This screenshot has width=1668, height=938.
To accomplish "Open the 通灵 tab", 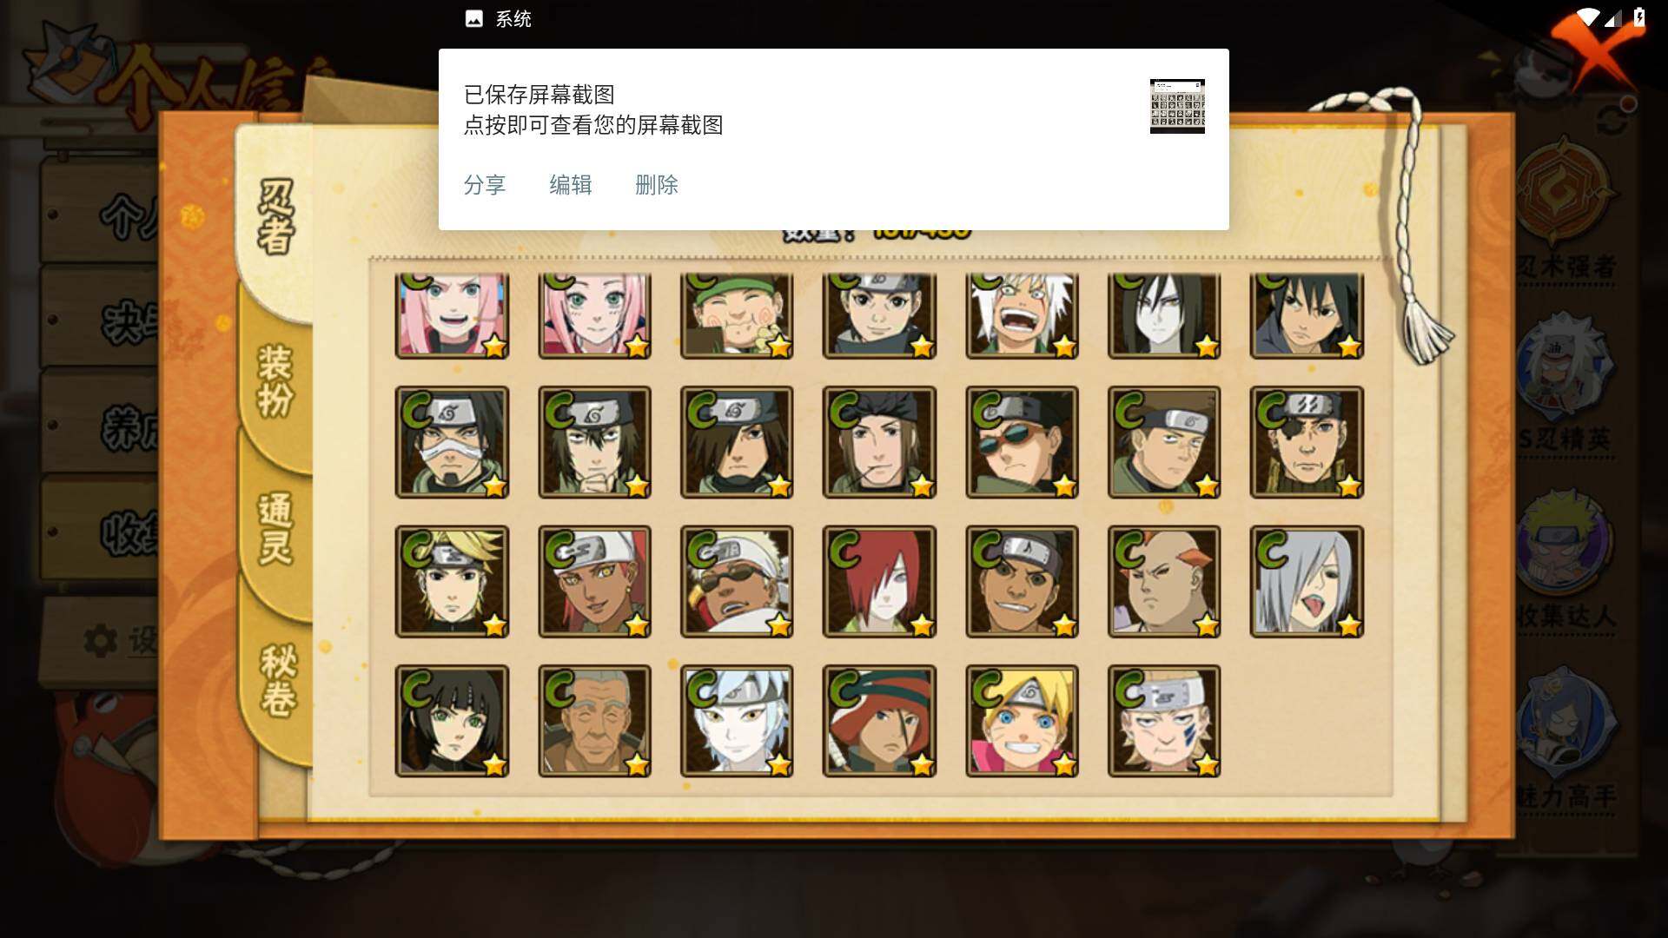I will pyautogui.click(x=275, y=529).
